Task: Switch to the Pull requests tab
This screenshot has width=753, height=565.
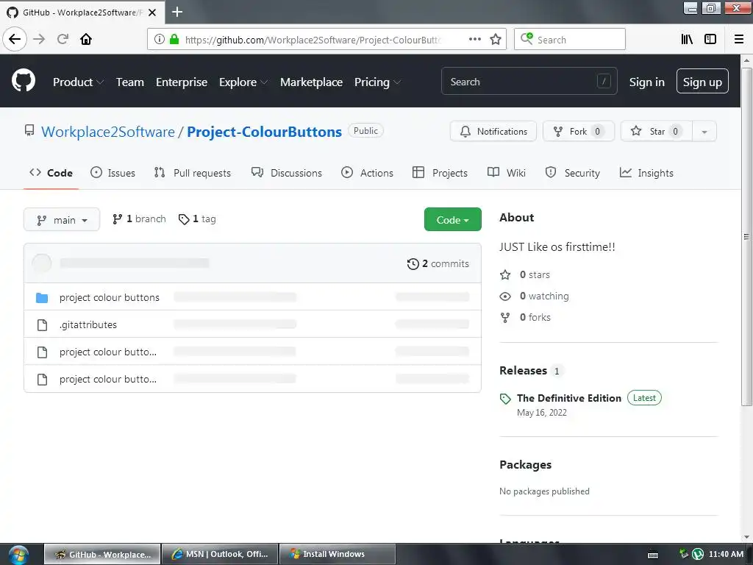Action: point(192,173)
